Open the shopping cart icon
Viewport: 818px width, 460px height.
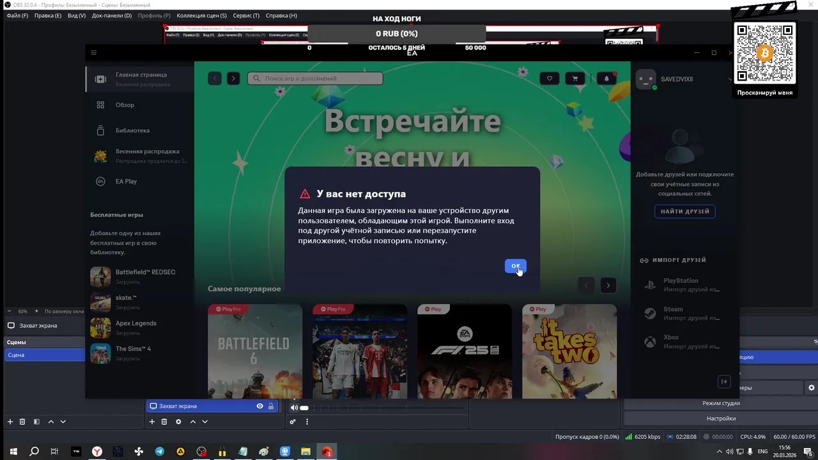[x=575, y=79]
